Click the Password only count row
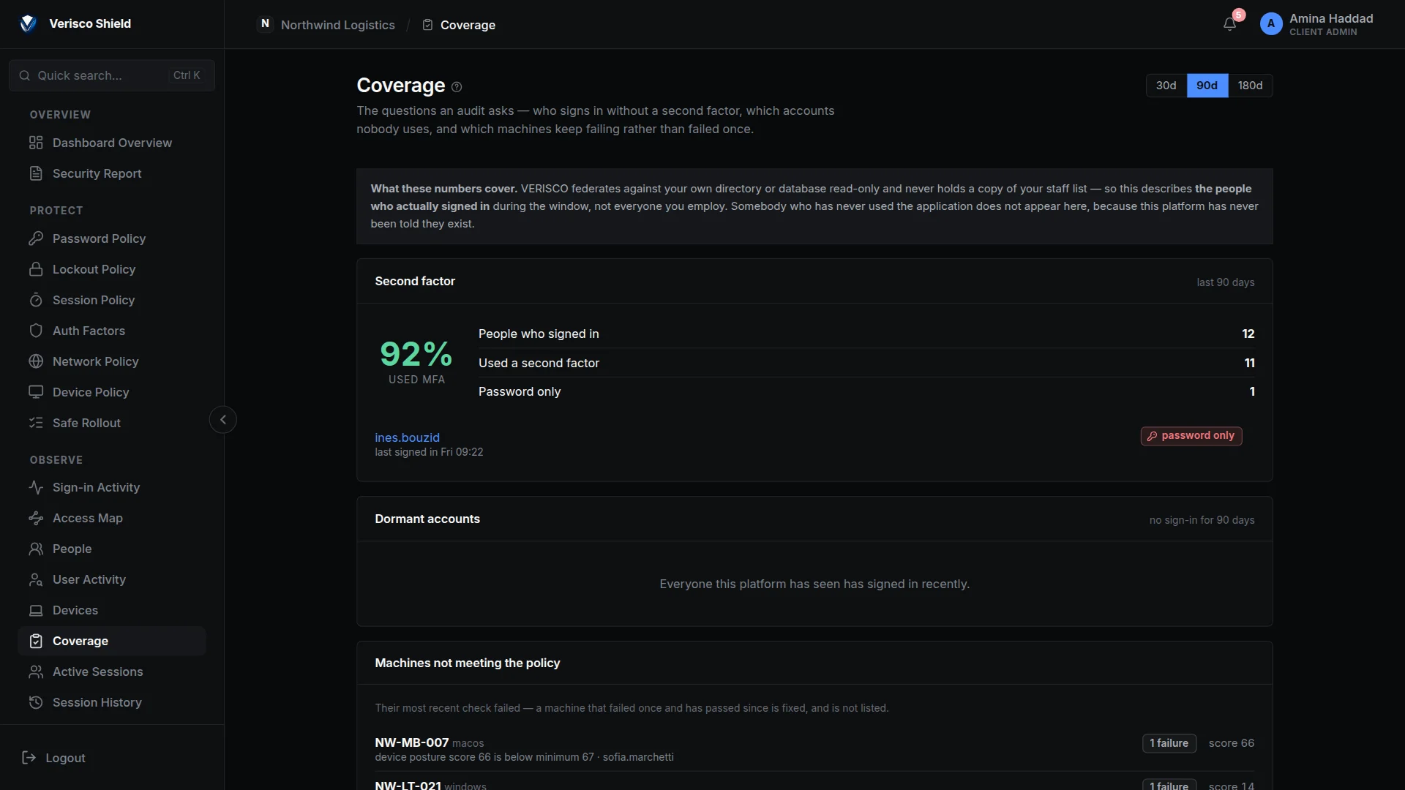 coord(866,391)
